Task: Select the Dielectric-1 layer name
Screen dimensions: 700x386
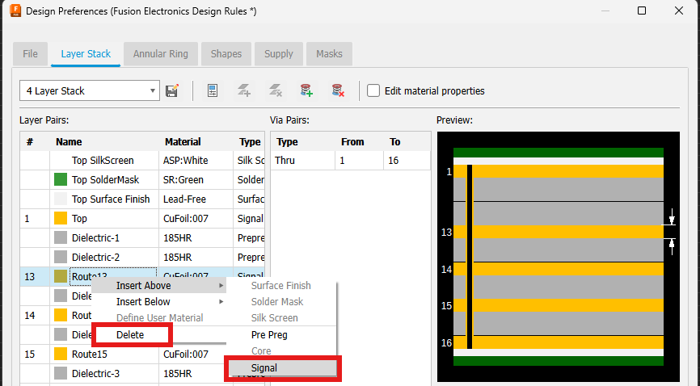Action: tap(95, 238)
